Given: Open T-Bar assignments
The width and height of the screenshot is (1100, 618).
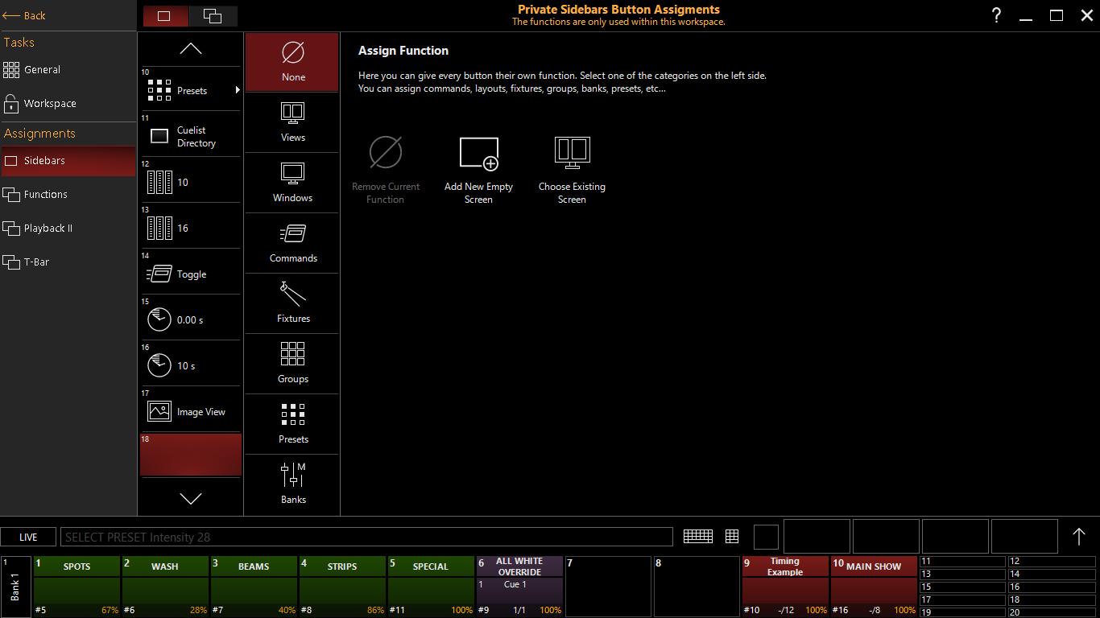Looking at the screenshot, I should click(68, 262).
